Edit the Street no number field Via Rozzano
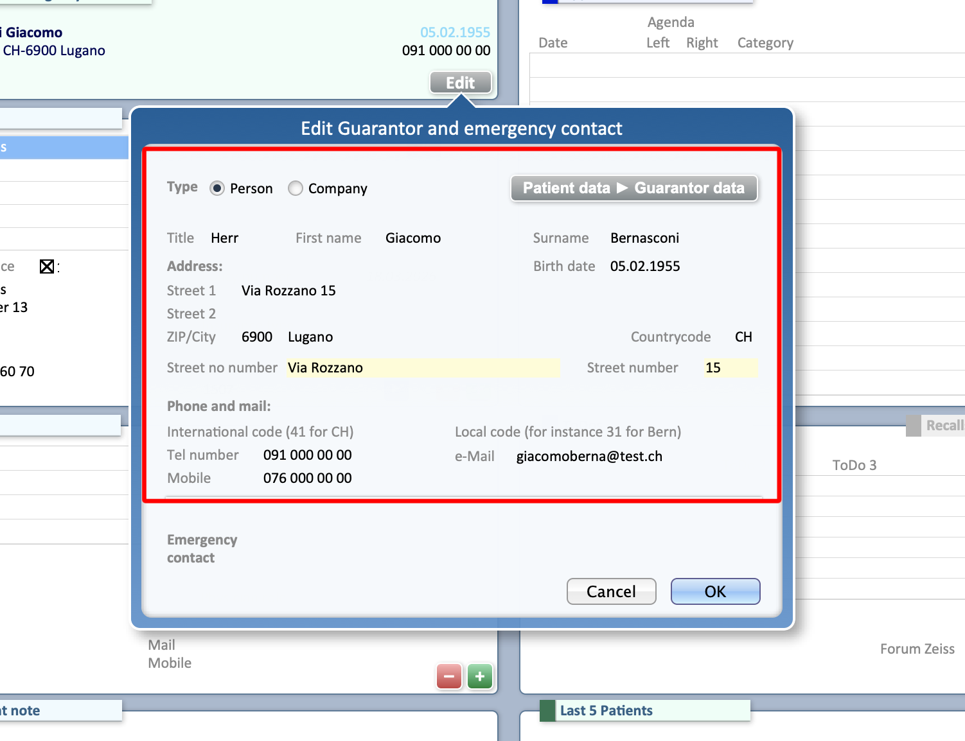The width and height of the screenshot is (965, 741). point(423,368)
